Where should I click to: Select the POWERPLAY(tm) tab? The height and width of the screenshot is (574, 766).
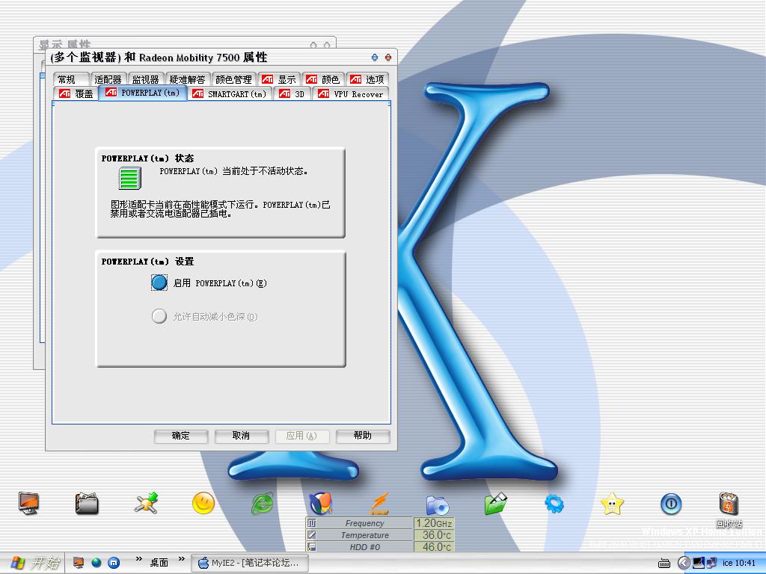(x=143, y=93)
